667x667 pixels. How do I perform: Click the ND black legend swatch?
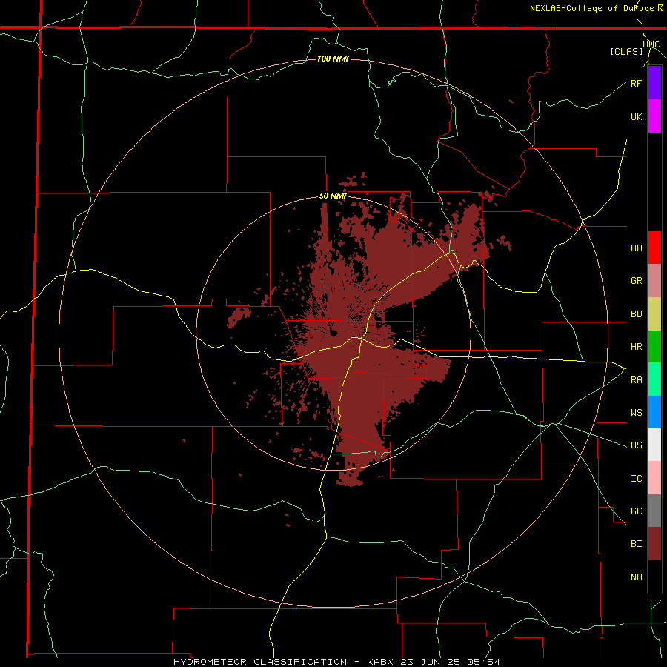tap(654, 577)
